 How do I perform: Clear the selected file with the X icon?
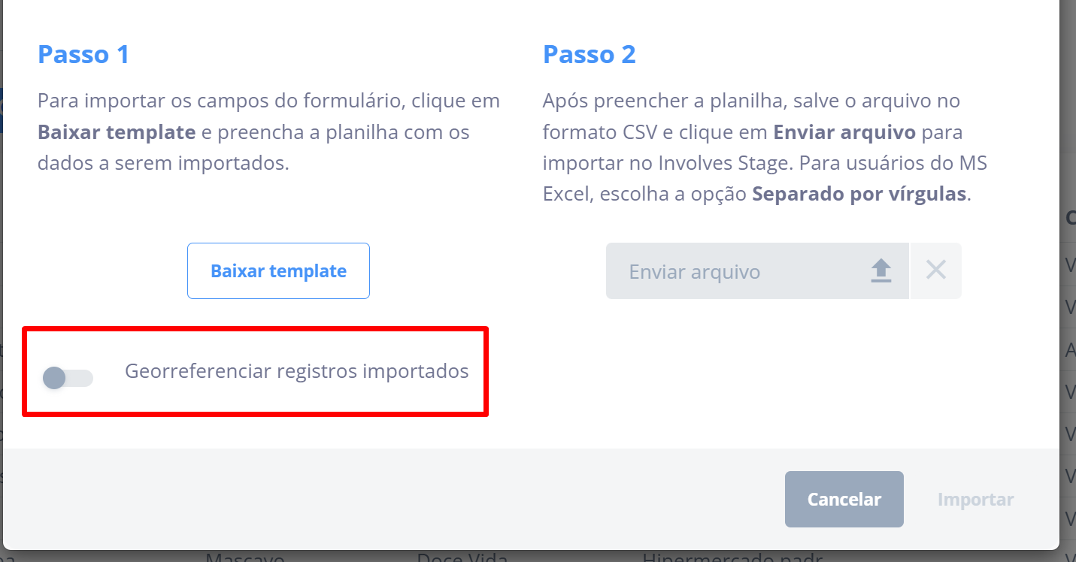pos(936,270)
